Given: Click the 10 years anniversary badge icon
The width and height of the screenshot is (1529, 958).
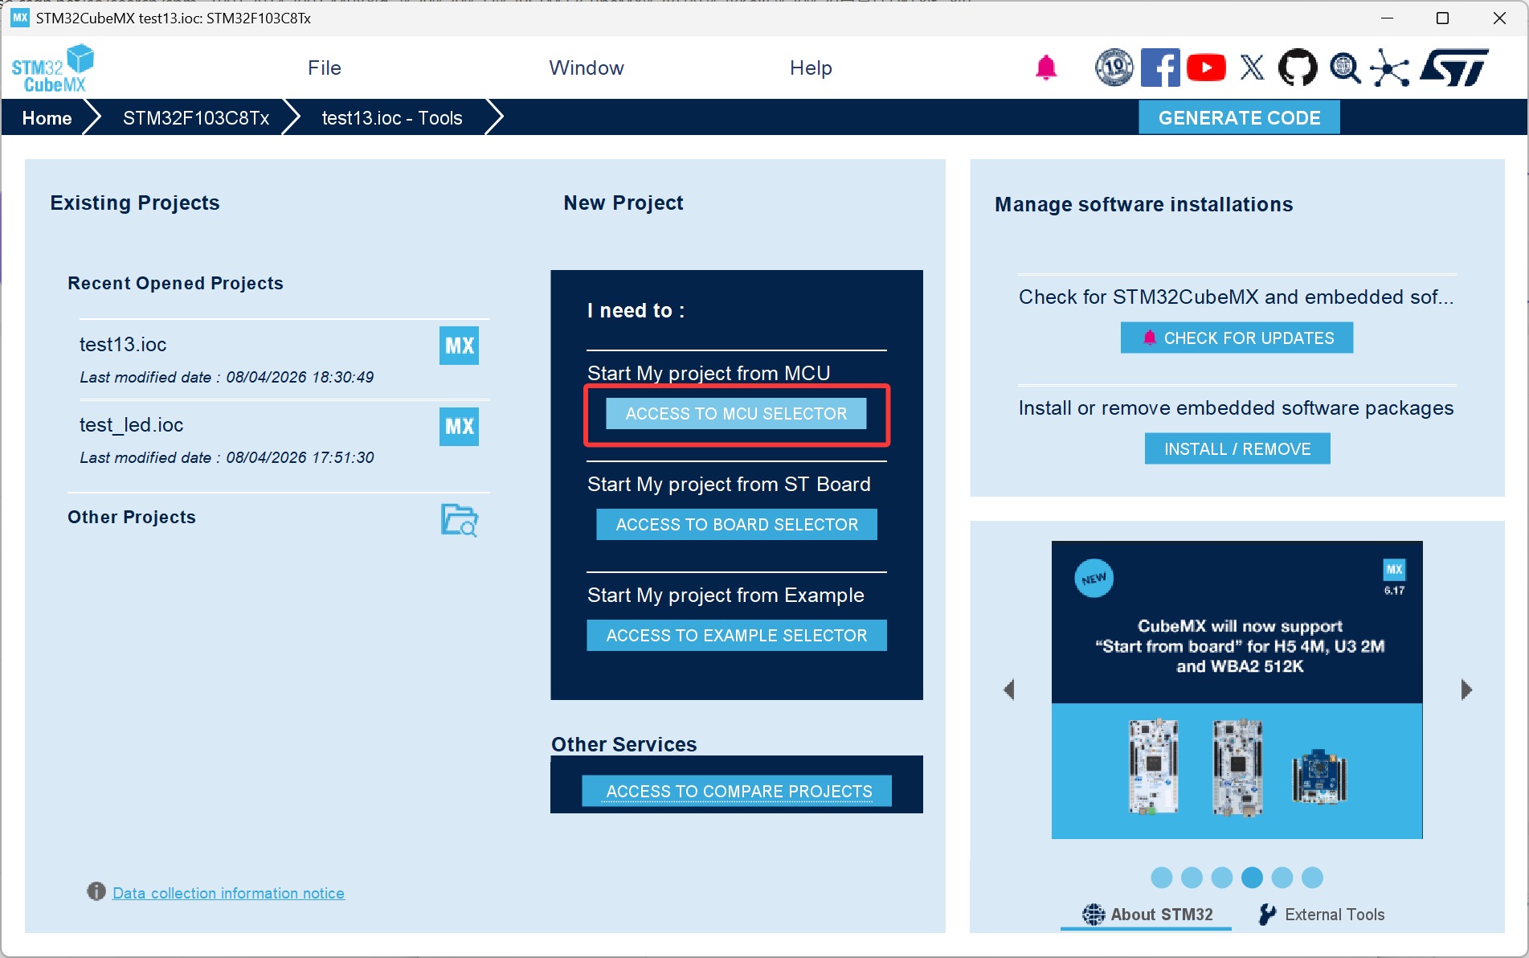Looking at the screenshot, I should pyautogui.click(x=1114, y=68).
